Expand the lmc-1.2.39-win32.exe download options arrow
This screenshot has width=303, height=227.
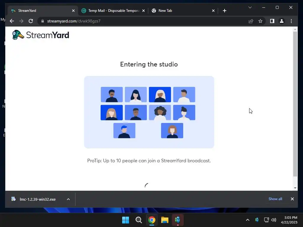[68, 199]
